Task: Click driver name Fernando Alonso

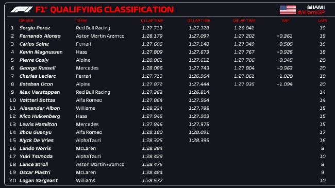Action: click(40, 36)
